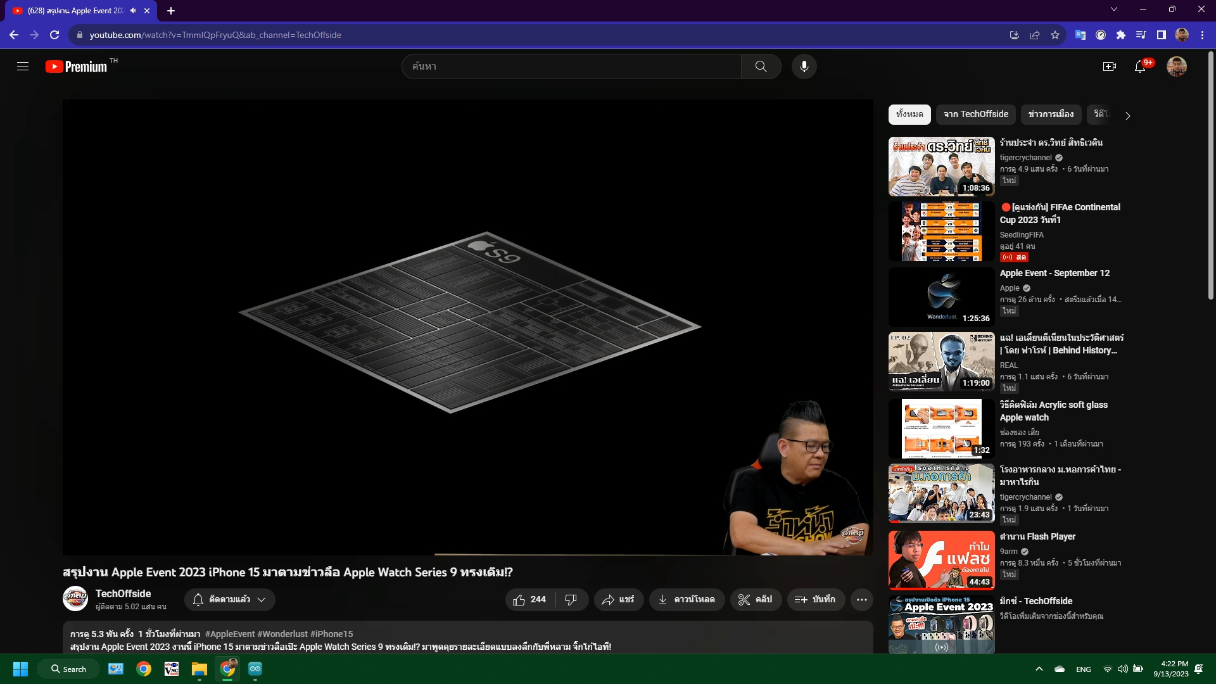The width and height of the screenshot is (1216, 684).
Task: Open the Create video icon
Action: [1109, 66]
